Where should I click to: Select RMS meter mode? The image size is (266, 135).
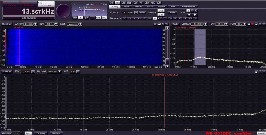click(x=98, y=18)
